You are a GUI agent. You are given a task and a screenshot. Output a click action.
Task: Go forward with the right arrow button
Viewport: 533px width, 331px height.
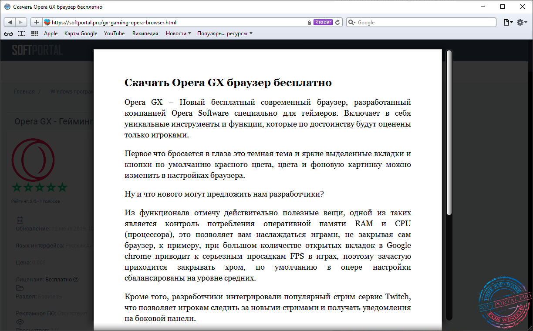coord(21,22)
